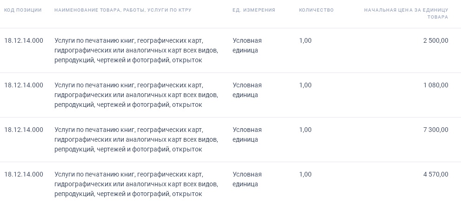Click the "Начальная цена за единицу товара" header
Screen dimensions: 461x203
tap(406, 13)
